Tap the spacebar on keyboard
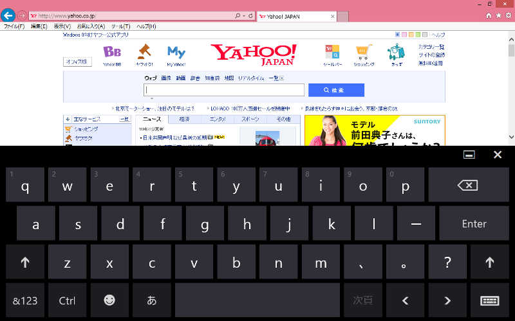Image resolution: width=515 pixels, height=321 pixels. (x=257, y=300)
